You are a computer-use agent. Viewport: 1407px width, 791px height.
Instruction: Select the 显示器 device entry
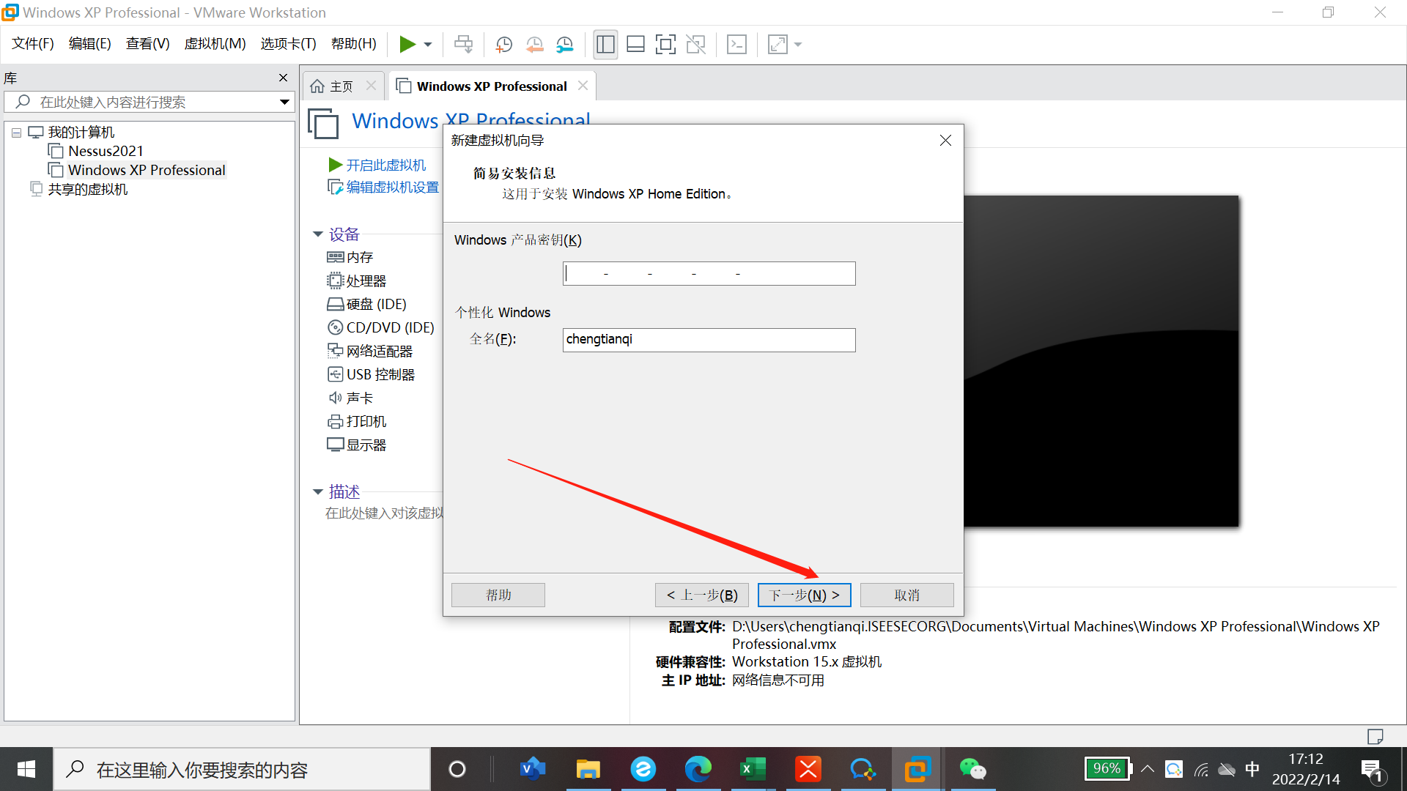tap(356, 445)
